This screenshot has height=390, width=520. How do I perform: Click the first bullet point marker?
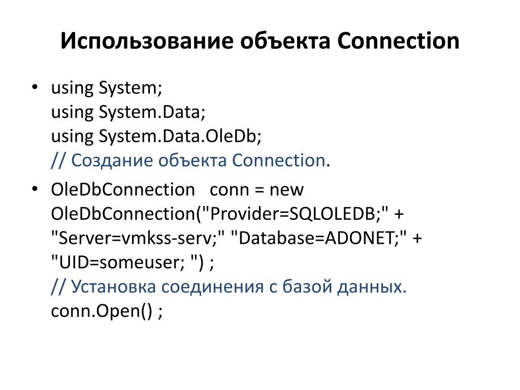tap(35, 87)
